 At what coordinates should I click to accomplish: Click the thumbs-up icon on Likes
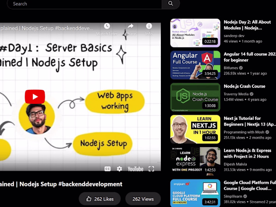point(89,199)
